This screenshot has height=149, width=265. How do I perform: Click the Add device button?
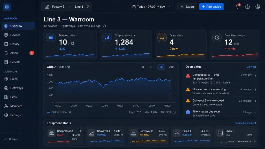[x=211, y=6]
